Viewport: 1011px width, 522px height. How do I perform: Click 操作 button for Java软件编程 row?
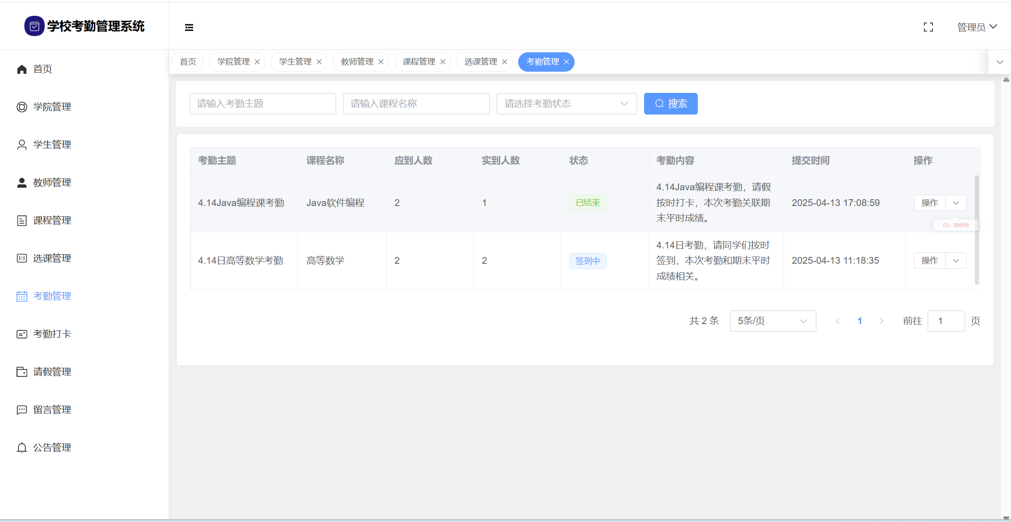[x=929, y=203]
